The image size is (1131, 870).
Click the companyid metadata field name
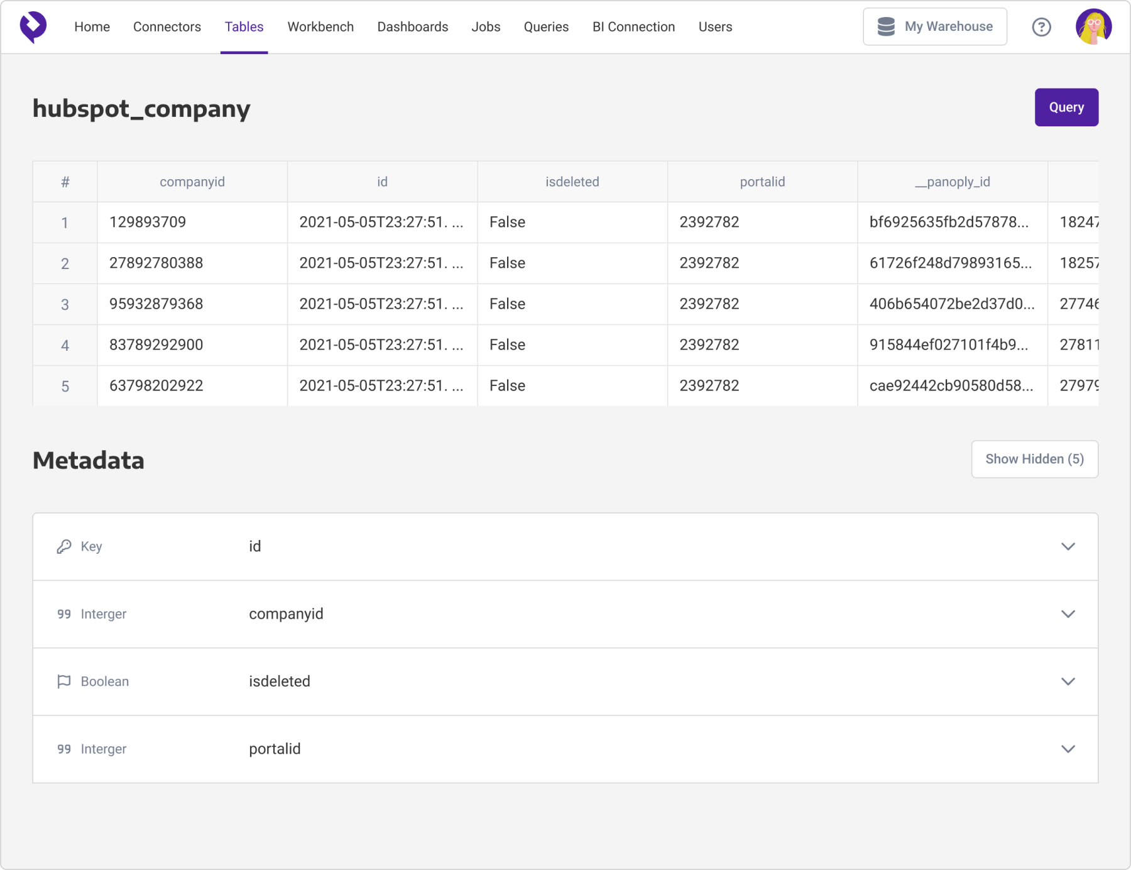tap(286, 614)
